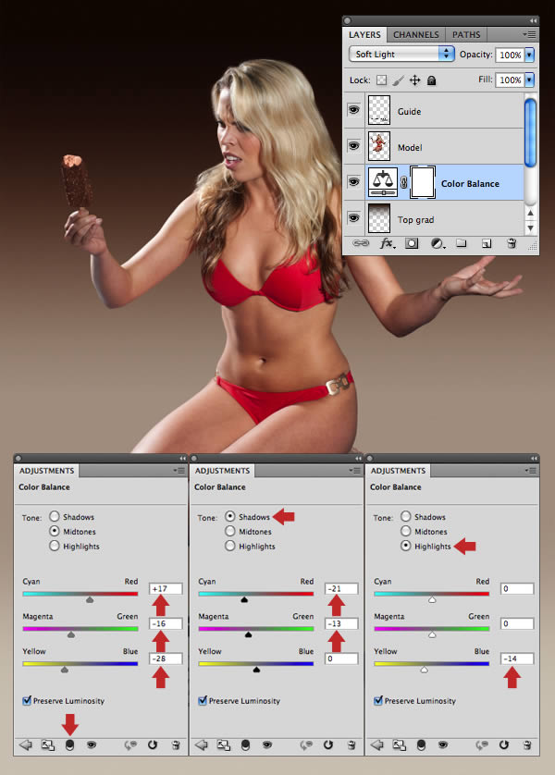The image size is (555, 775).
Task: Create new fill or adjustment layer icon
Action: coord(438,243)
